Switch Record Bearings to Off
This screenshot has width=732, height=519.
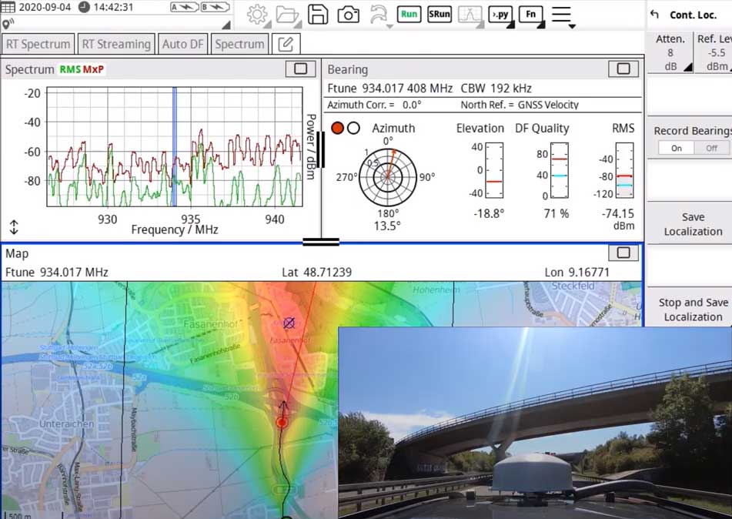click(x=711, y=148)
